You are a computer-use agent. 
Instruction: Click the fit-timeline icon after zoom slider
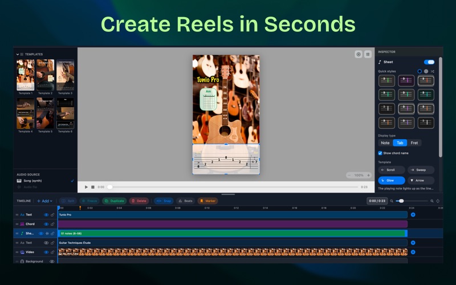pyautogui.click(x=438, y=201)
